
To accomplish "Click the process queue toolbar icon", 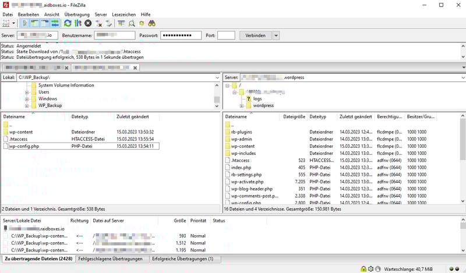I will (78, 23).
